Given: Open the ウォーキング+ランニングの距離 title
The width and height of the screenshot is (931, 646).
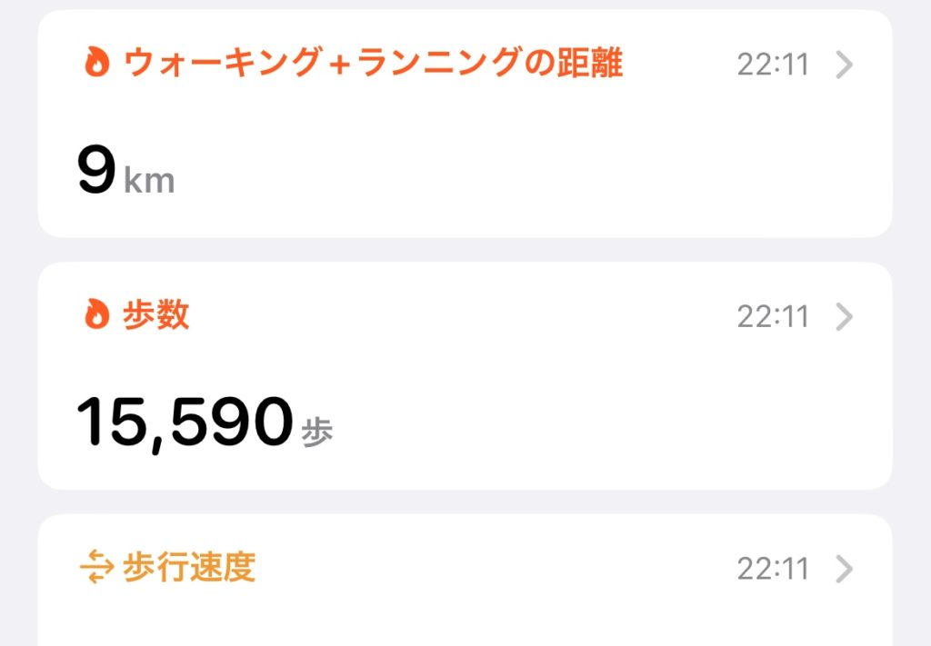Looking at the screenshot, I should [373, 64].
